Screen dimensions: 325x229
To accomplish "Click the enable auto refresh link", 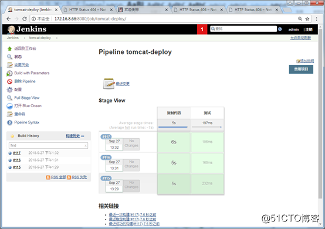I will pyautogui.click(x=300, y=38).
